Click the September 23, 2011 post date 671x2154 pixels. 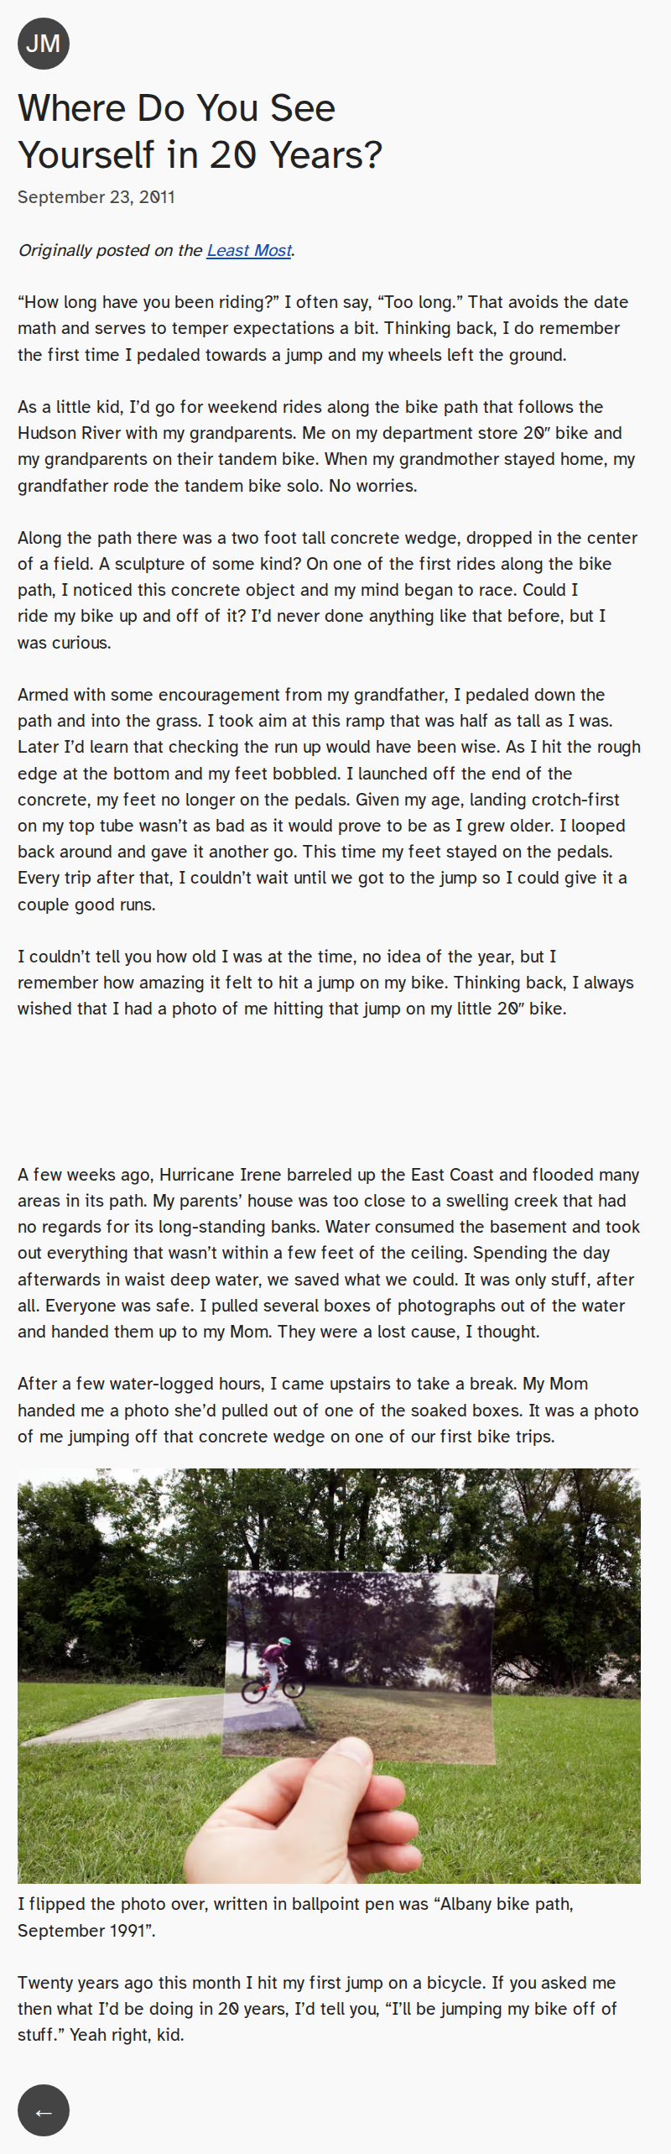[x=96, y=197]
